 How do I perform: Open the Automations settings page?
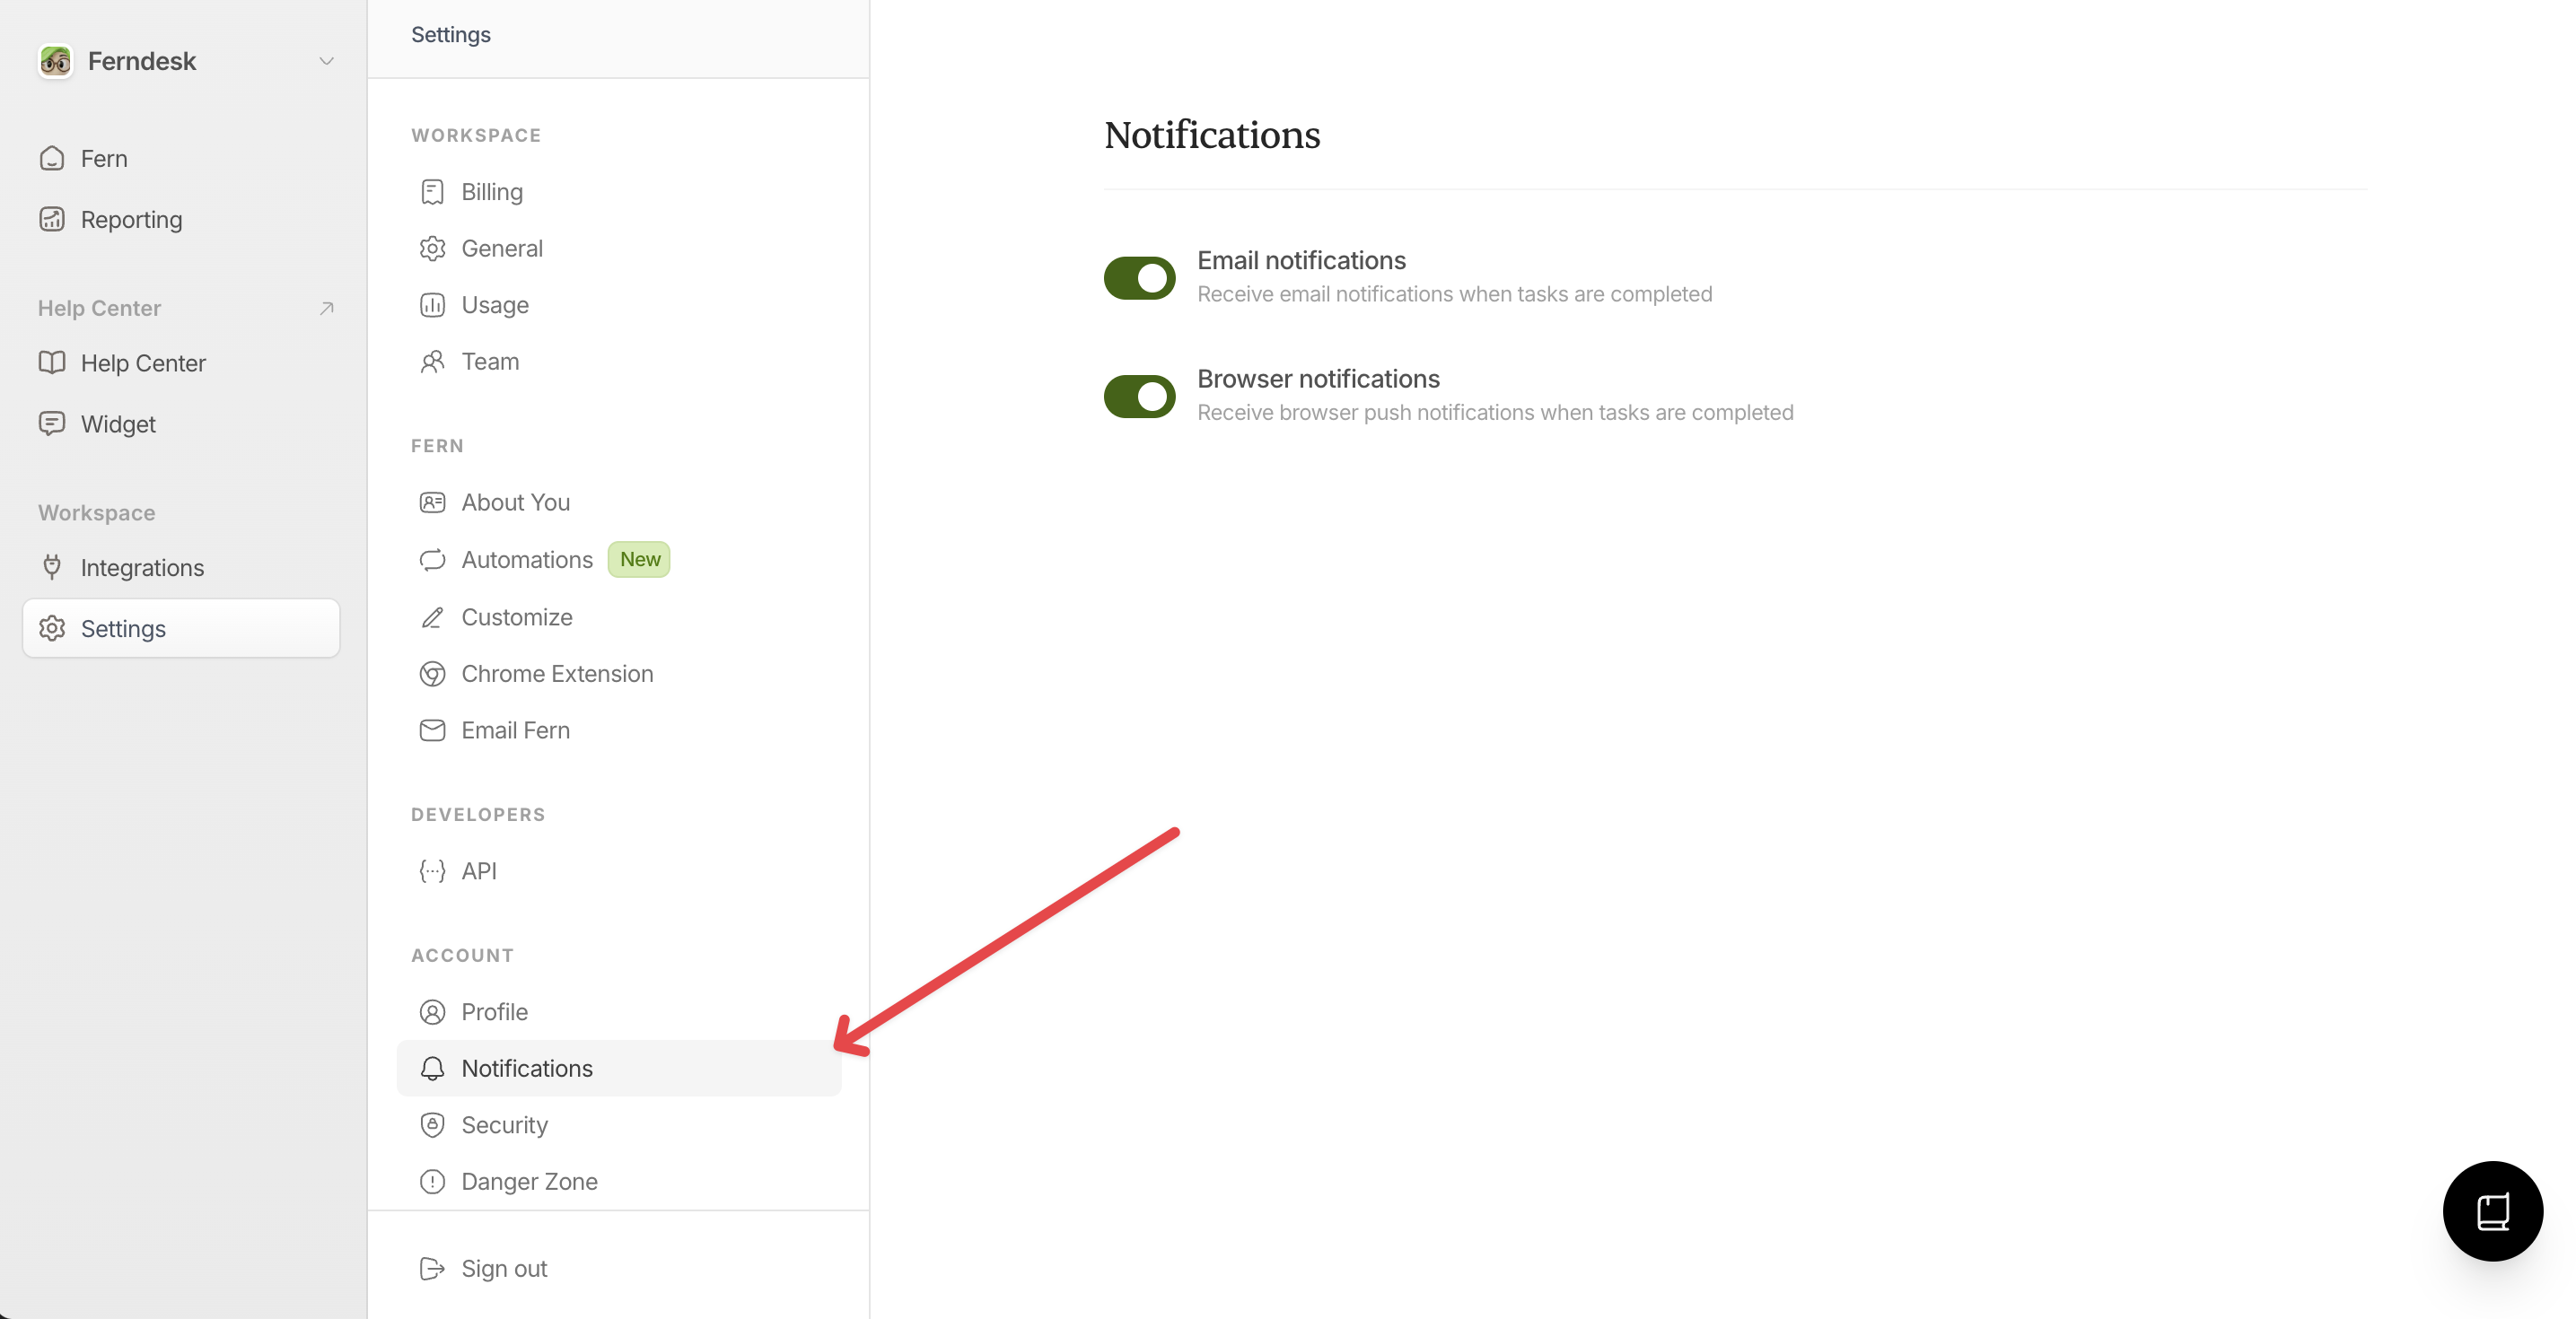(526, 560)
